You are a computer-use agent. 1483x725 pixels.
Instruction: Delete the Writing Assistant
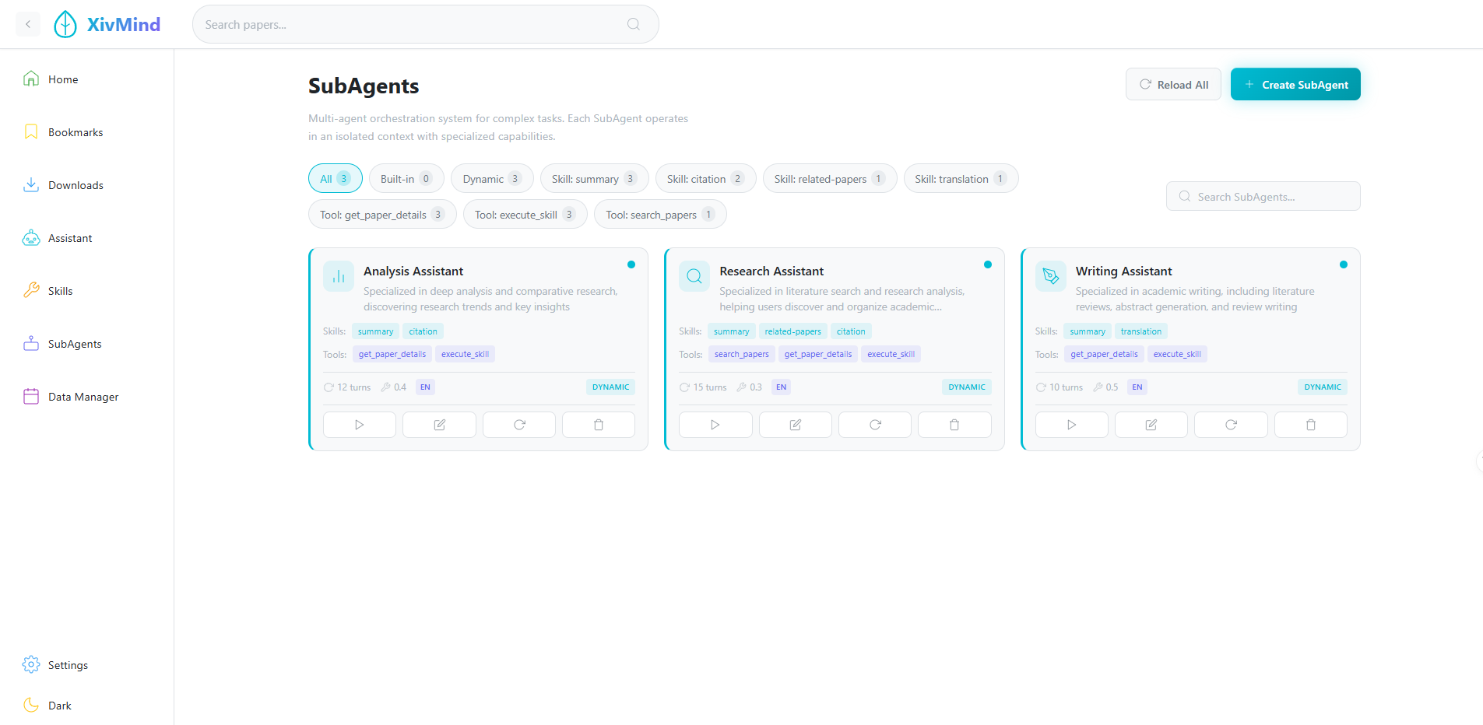click(x=1311, y=425)
